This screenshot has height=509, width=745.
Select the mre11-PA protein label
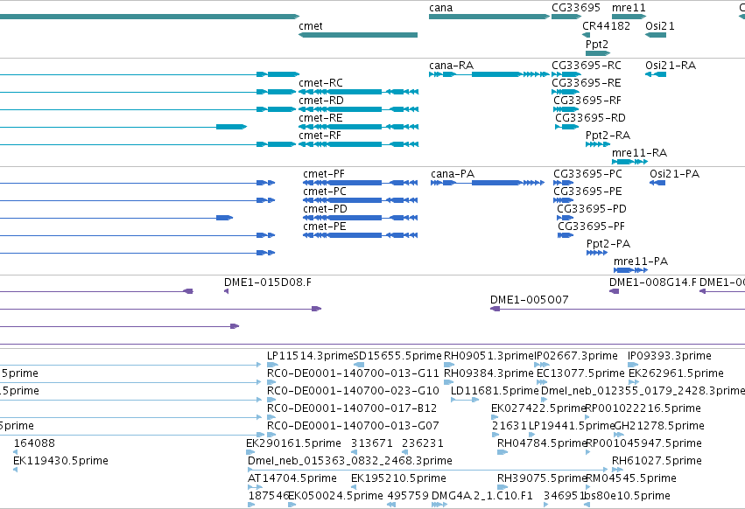641,261
